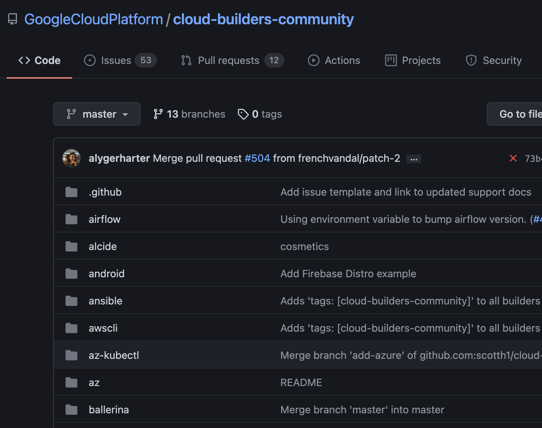Open the Projects tab
Image resolution: width=542 pixels, height=428 pixels.
tap(412, 60)
